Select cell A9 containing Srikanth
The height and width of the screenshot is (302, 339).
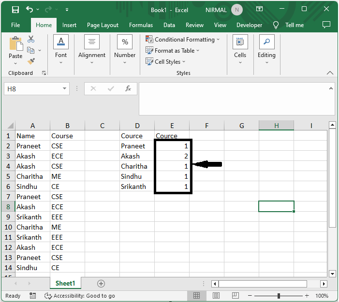point(33,217)
